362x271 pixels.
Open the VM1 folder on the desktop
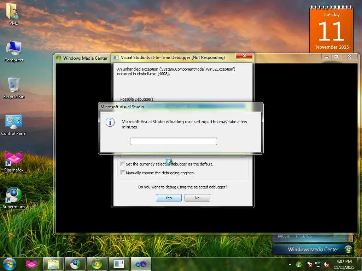(x=13, y=13)
